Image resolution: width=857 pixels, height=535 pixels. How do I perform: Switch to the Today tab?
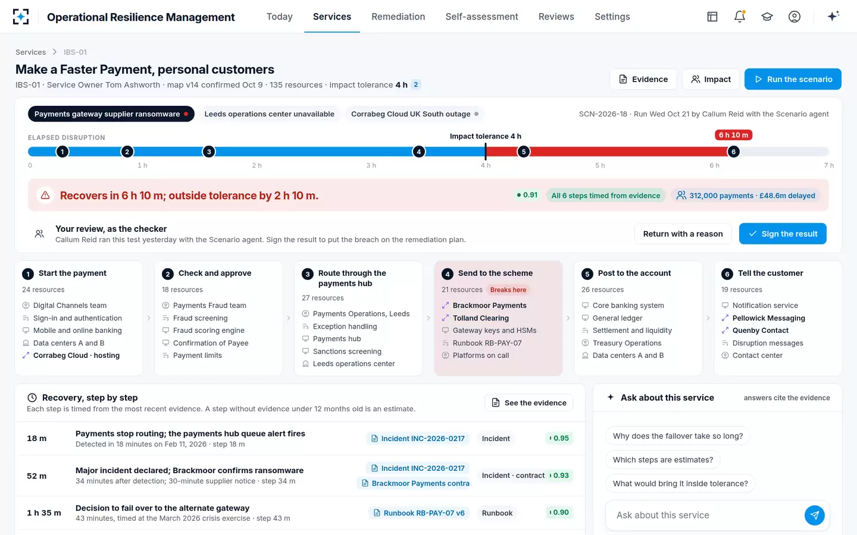click(x=280, y=17)
